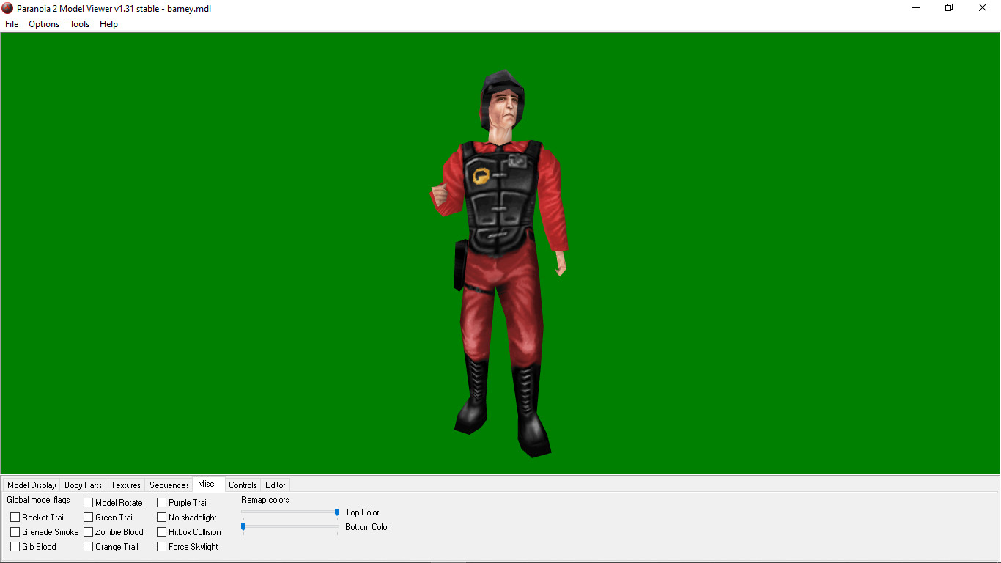Click the Bottom Color slider handle
The height and width of the screenshot is (563, 1001).
pyautogui.click(x=243, y=526)
